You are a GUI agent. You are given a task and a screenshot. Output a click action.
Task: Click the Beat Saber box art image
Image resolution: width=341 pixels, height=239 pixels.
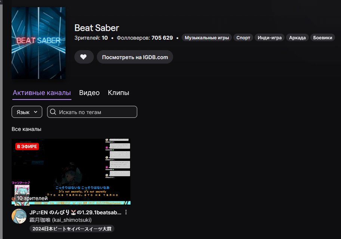tap(39, 43)
